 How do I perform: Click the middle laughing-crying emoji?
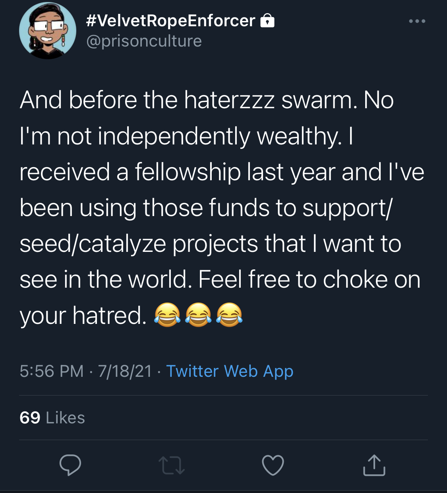(x=198, y=315)
